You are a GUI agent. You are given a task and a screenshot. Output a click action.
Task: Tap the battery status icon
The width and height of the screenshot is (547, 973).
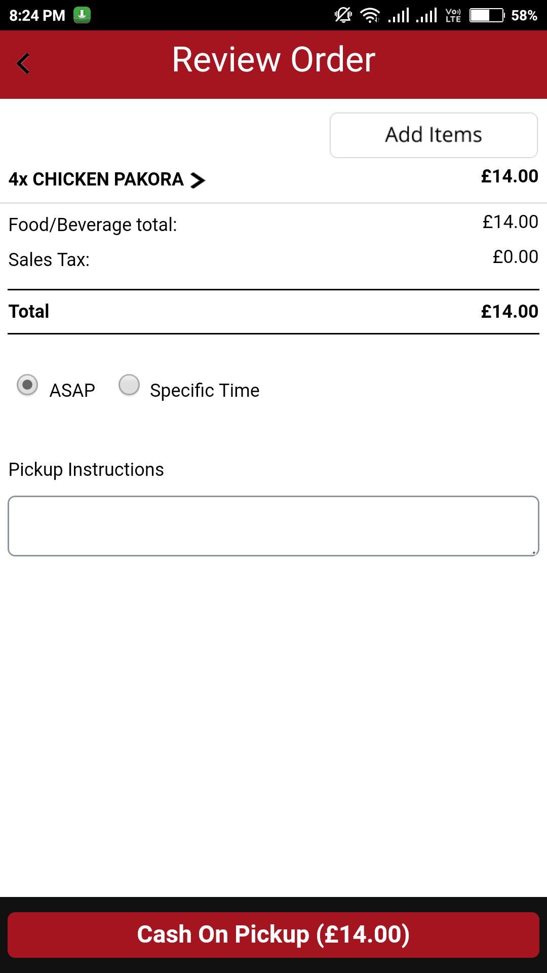[487, 15]
